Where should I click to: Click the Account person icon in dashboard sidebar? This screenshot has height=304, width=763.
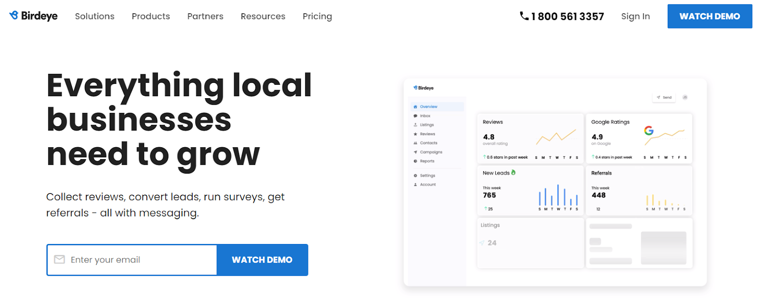point(415,184)
